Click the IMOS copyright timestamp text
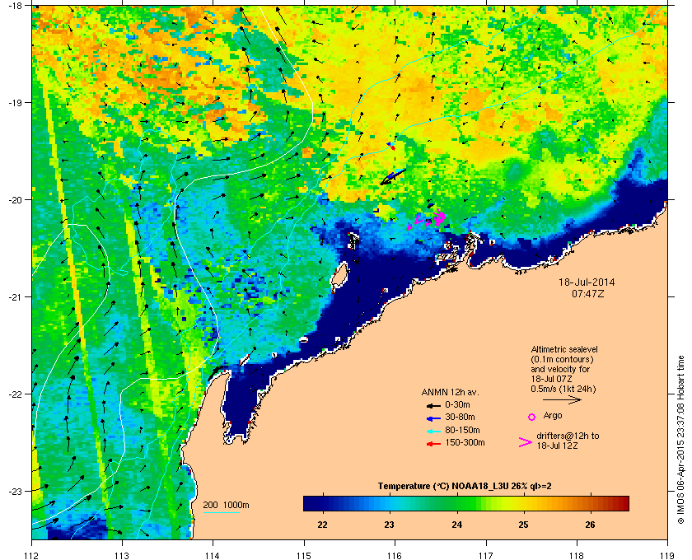692x560 pixels. coord(681,440)
